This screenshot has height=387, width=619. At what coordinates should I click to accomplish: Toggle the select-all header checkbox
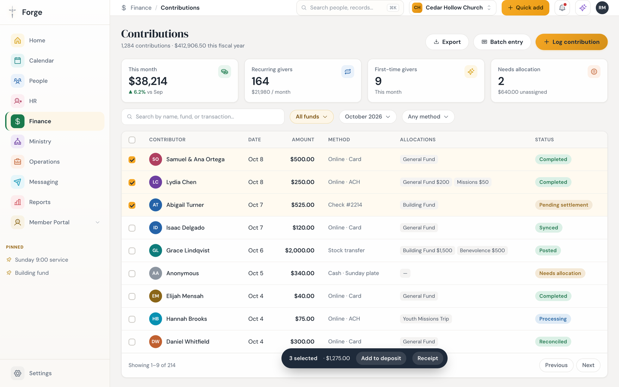coord(132,140)
